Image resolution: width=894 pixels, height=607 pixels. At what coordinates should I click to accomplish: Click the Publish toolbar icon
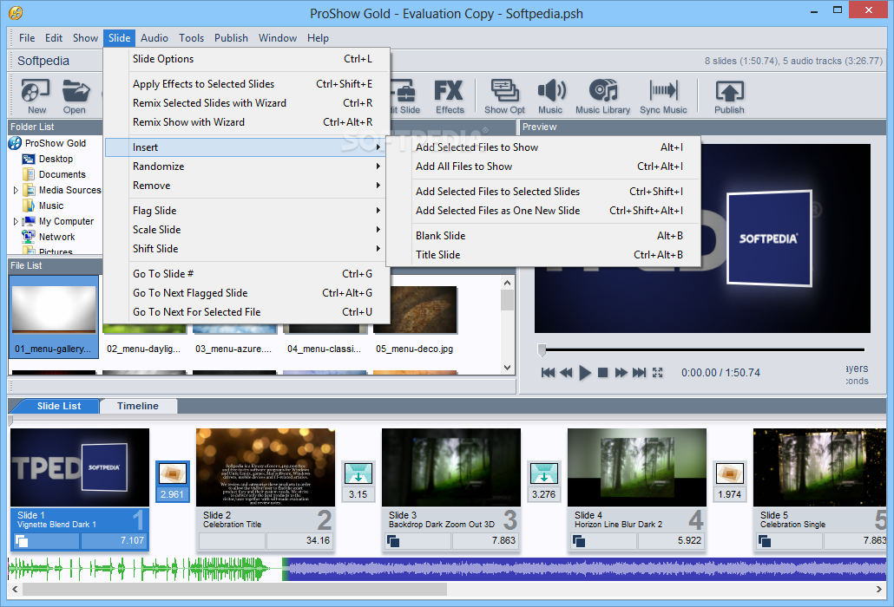[x=729, y=96]
